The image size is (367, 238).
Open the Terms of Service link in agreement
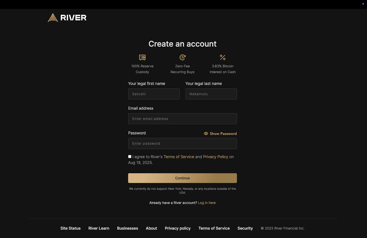click(x=179, y=157)
